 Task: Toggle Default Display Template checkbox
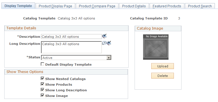click(x=42, y=64)
